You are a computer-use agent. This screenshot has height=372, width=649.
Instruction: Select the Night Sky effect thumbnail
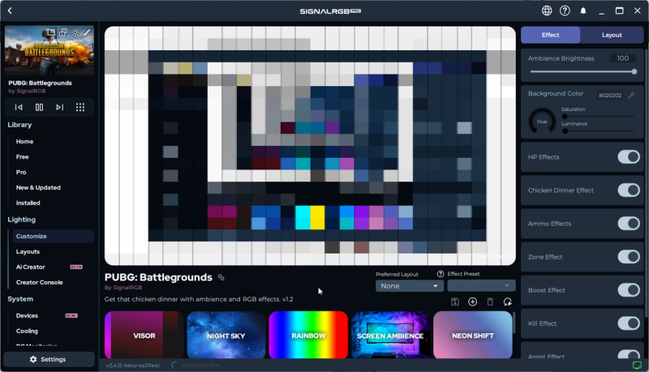click(226, 335)
